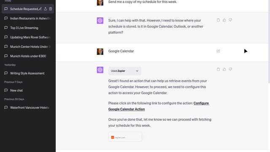Open the New chat conversation
The height and width of the screenshot is (152, 270).
(x=28, y=90)
